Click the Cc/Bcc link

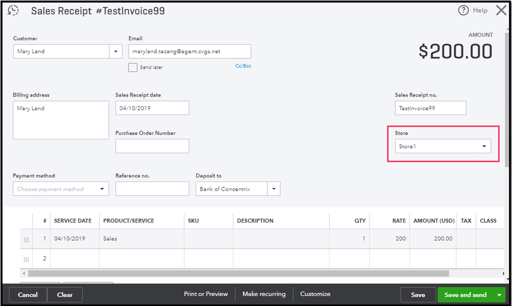click(243, 66)
